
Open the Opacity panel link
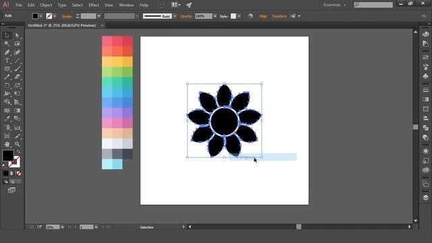(186, 16)
